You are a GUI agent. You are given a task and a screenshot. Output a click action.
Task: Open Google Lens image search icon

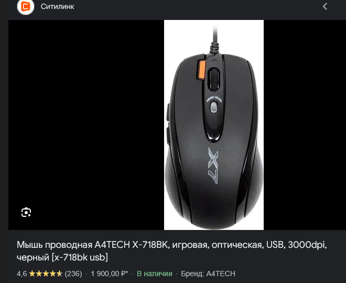pos(26,212)
